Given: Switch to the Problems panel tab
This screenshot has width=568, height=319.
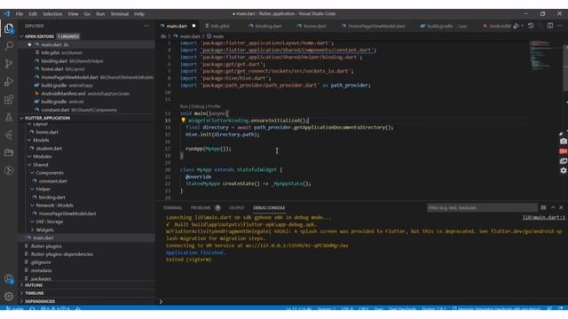Looking at the screenshot, I should pyautogui.click(x=201, y=208).
